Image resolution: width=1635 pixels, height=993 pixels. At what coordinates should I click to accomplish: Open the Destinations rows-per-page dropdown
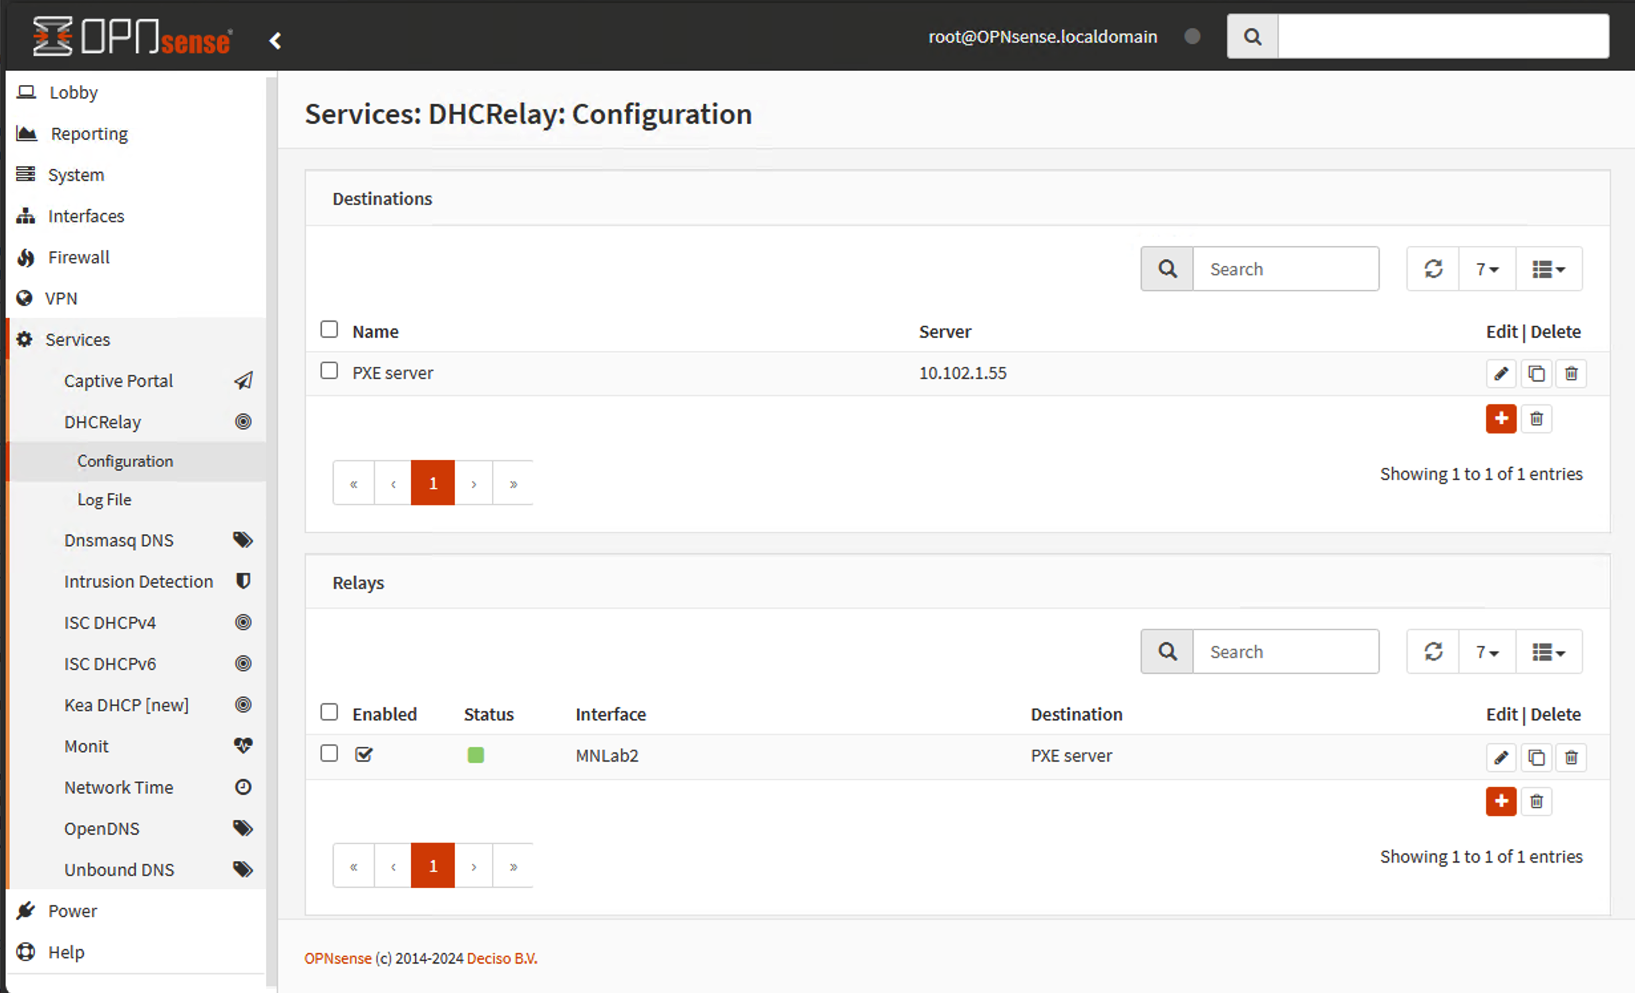1487,269
